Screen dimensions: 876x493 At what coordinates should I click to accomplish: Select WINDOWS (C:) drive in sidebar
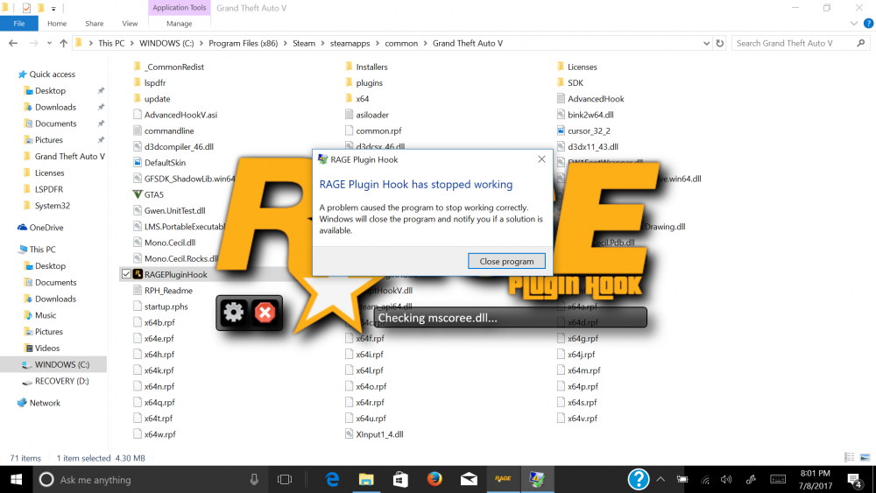(62, 364)
